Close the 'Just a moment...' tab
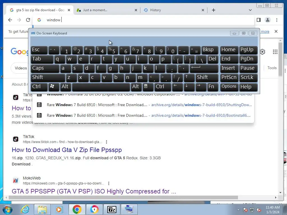Viewport: 287px width, 215px height. tap(136, 10)
